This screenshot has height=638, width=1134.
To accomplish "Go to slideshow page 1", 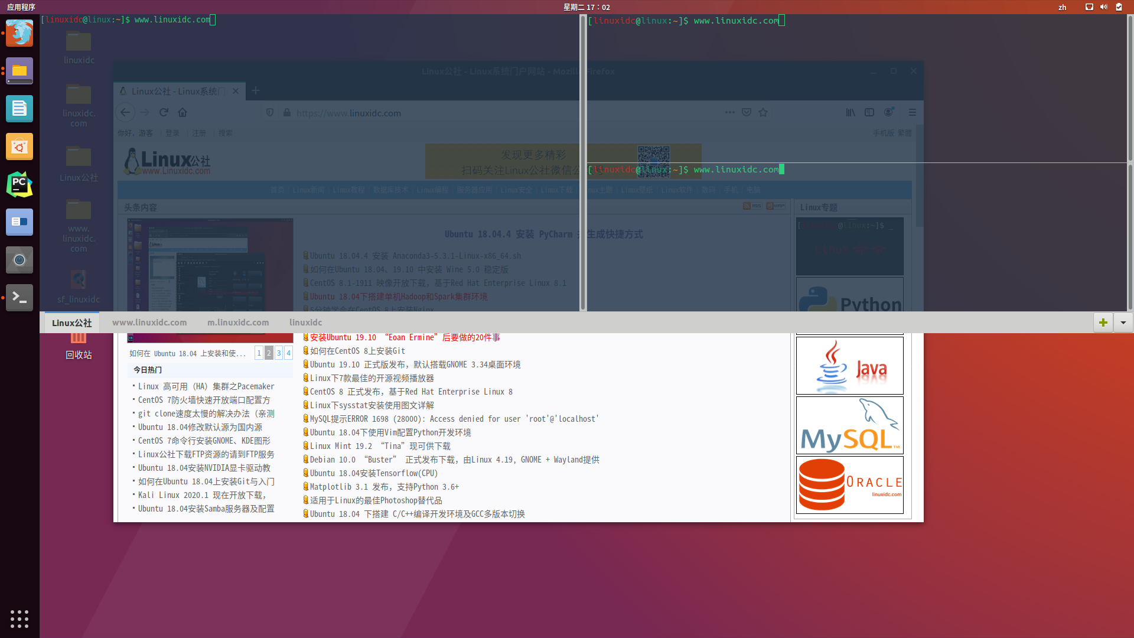I will click(259, 353).
